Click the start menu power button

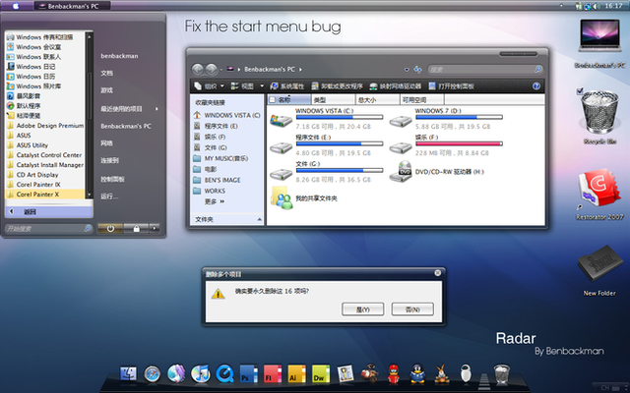click(110, 228)
